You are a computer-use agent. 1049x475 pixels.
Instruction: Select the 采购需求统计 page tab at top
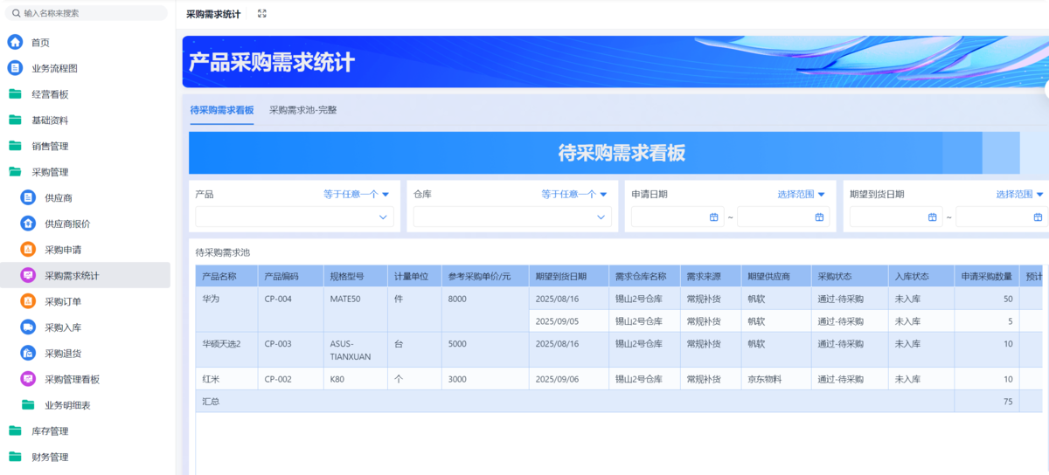213,14
